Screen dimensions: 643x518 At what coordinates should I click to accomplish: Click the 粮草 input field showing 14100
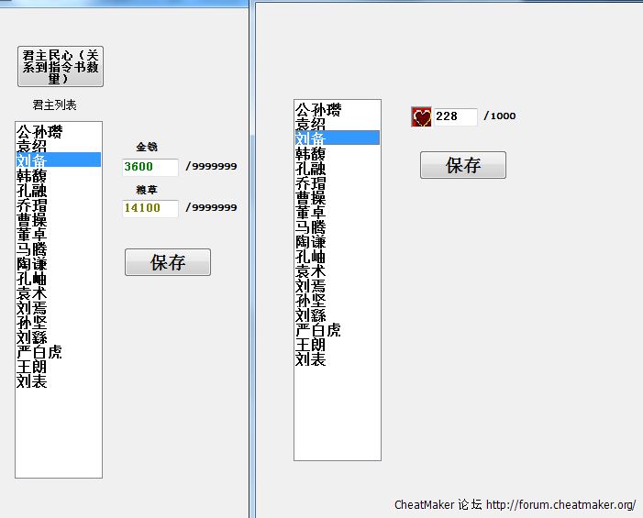point(150,208)
